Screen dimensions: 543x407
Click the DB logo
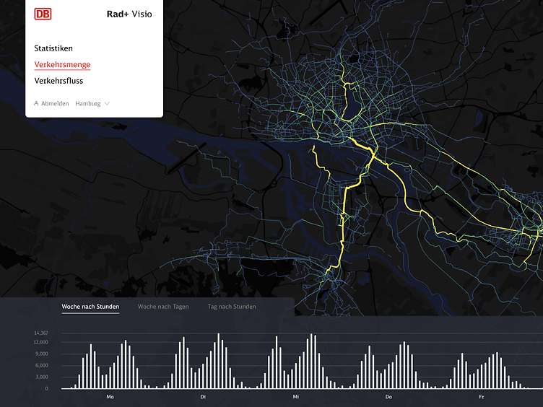pos(43,14)
